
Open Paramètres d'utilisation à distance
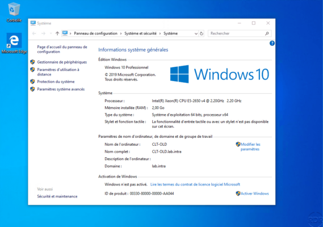58,72
